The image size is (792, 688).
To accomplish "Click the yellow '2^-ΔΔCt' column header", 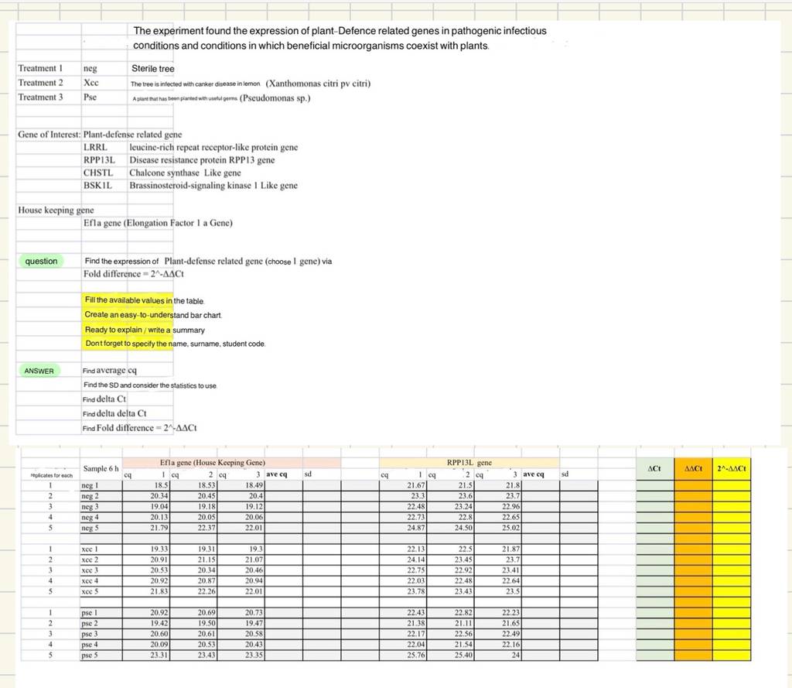I will [732, 469].
